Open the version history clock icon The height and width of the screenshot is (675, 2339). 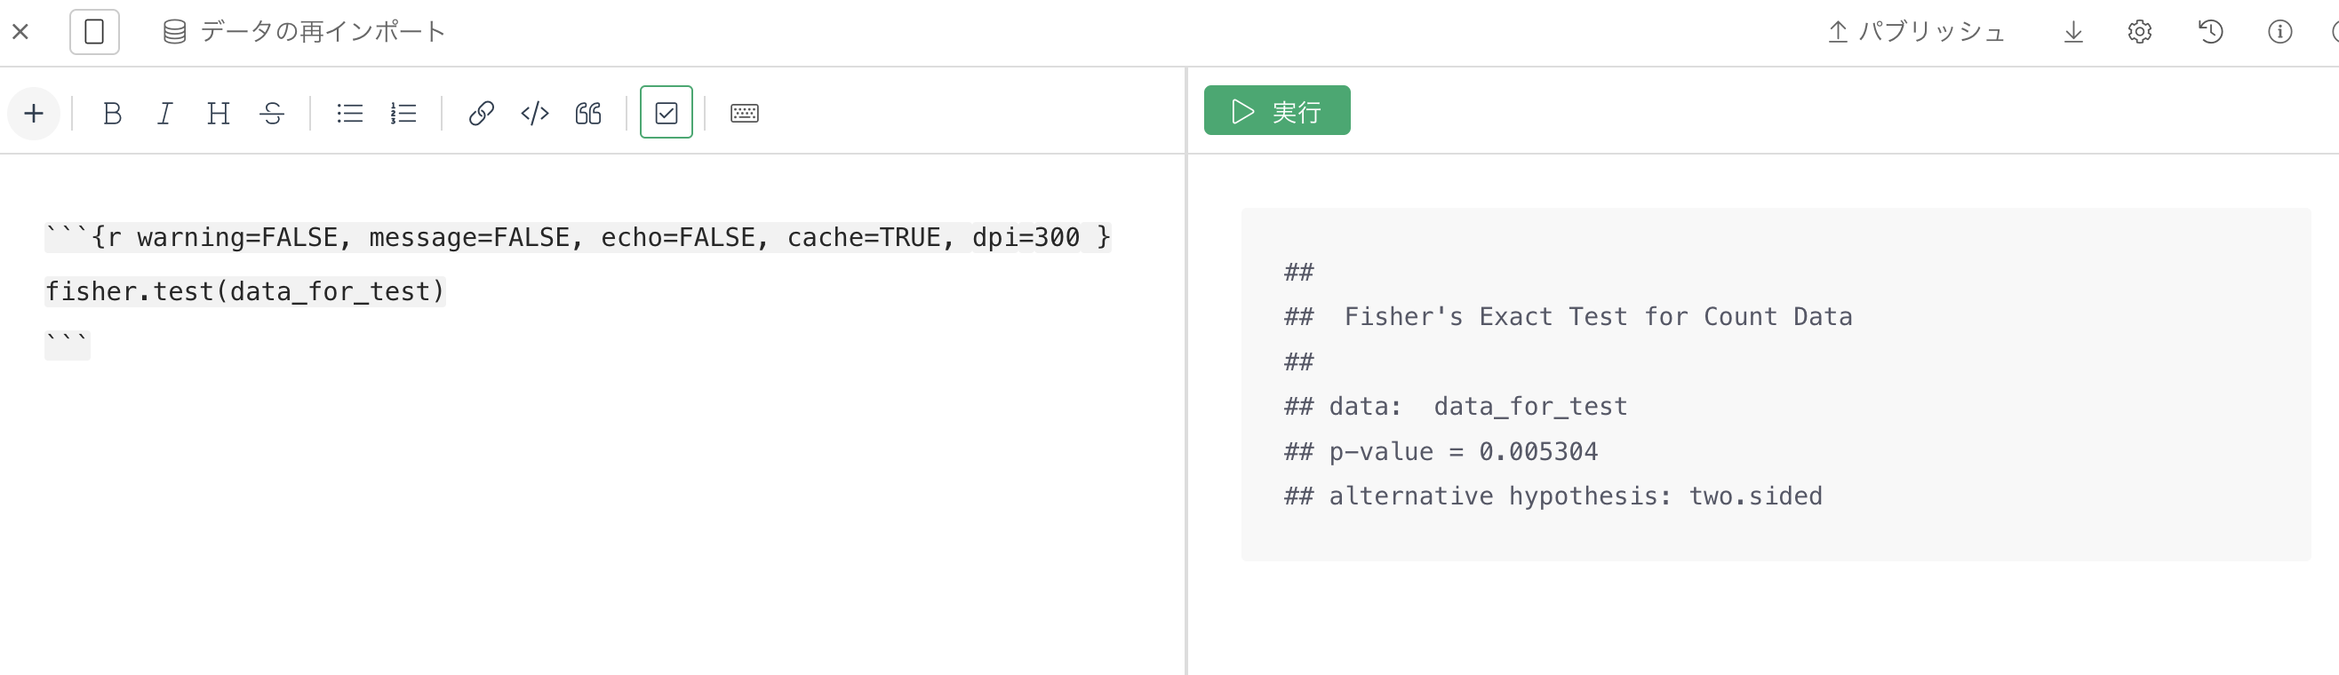2210,32
